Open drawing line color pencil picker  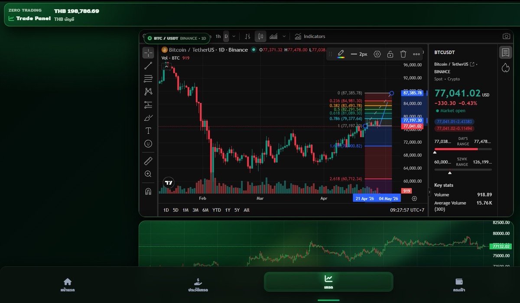341,54
